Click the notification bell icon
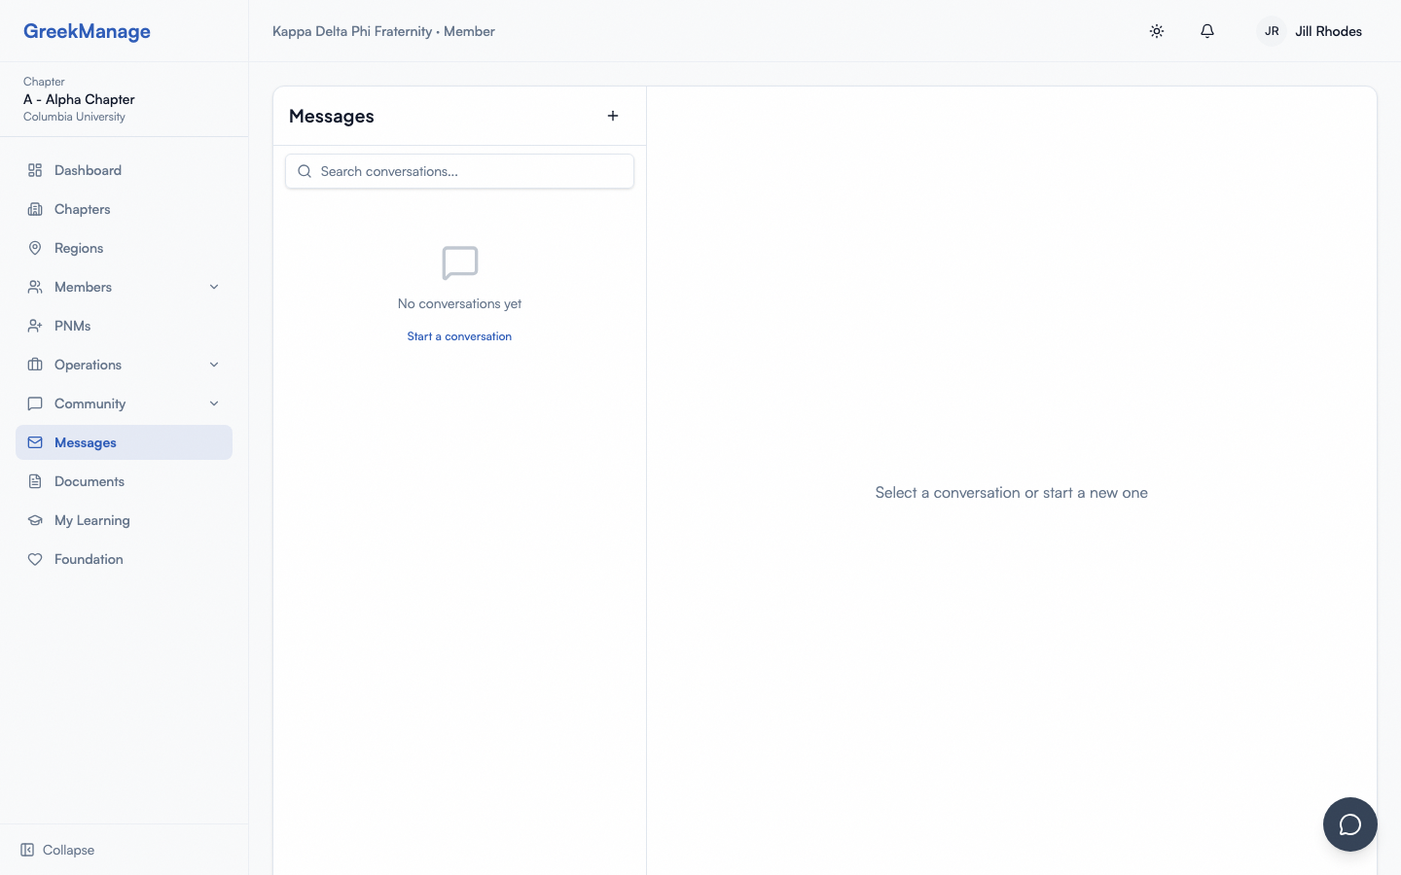 [x=1207, y=31]
